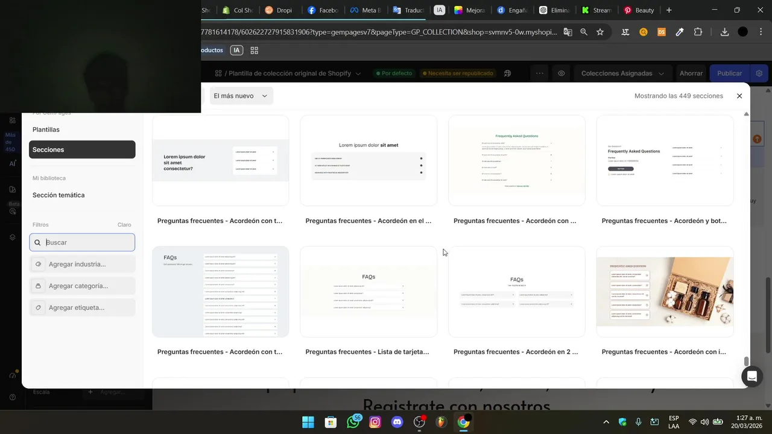Open Instagram from the taskbar

click(375, 422)
